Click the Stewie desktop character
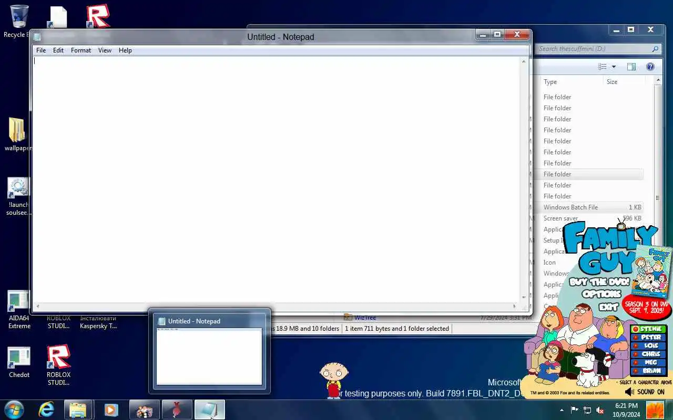 pyautogui.click(x=333, y=379)
